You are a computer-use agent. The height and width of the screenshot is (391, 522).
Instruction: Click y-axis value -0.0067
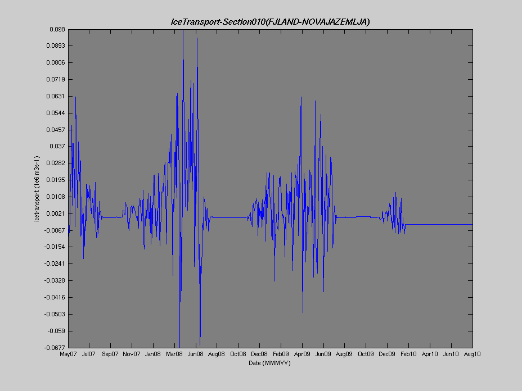[55, 230]
